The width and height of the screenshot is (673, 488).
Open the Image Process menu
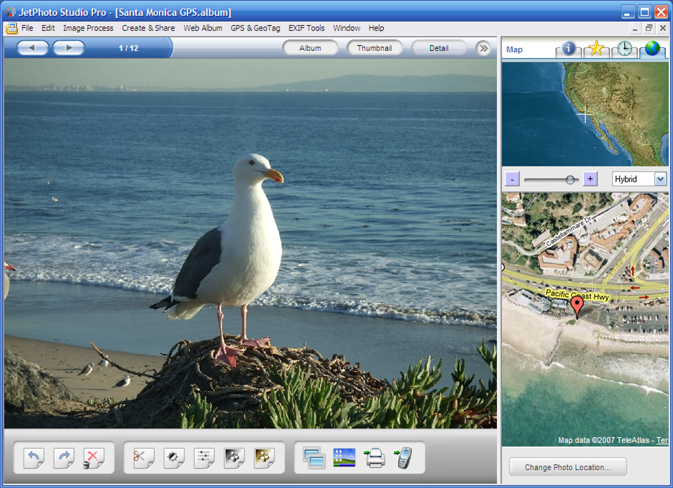(x=88, y=28)
